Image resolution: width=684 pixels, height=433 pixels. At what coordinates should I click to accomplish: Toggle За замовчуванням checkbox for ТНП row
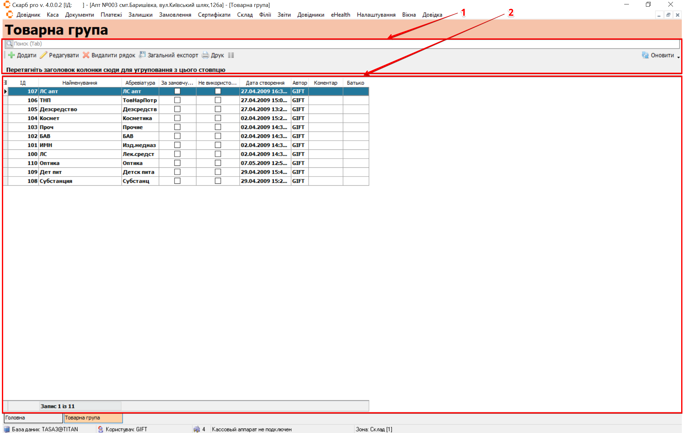tap(177, 100)
